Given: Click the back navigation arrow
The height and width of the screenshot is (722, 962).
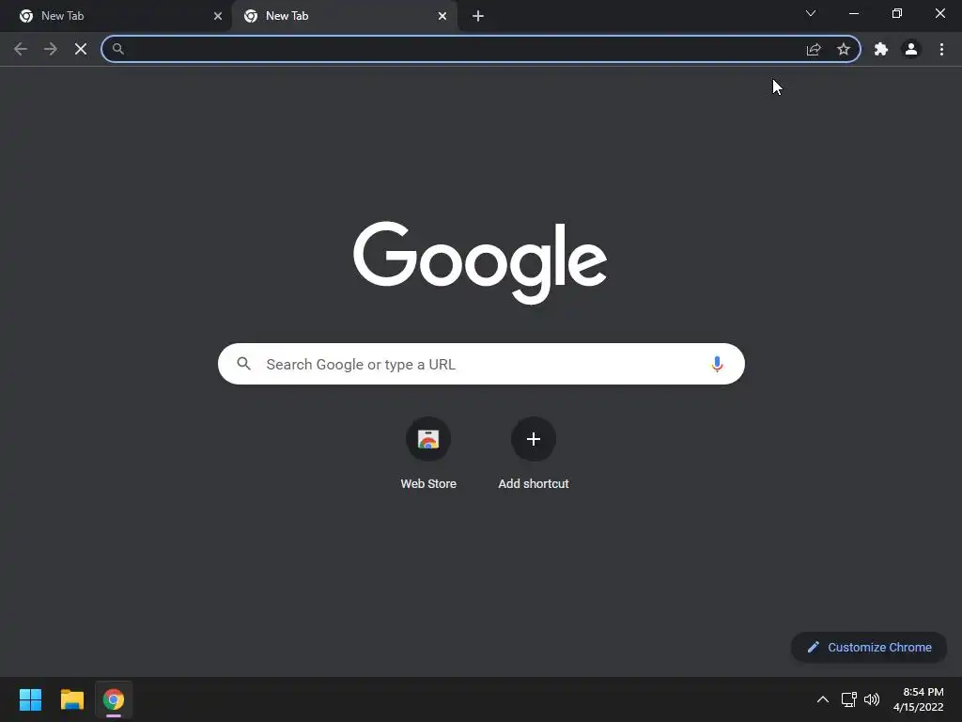Looking at the screenshot, I should click(x=21, y=49).
